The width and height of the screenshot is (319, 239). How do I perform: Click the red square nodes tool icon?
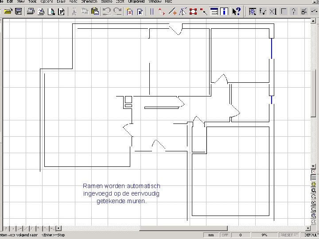click(x=193, y=12)
